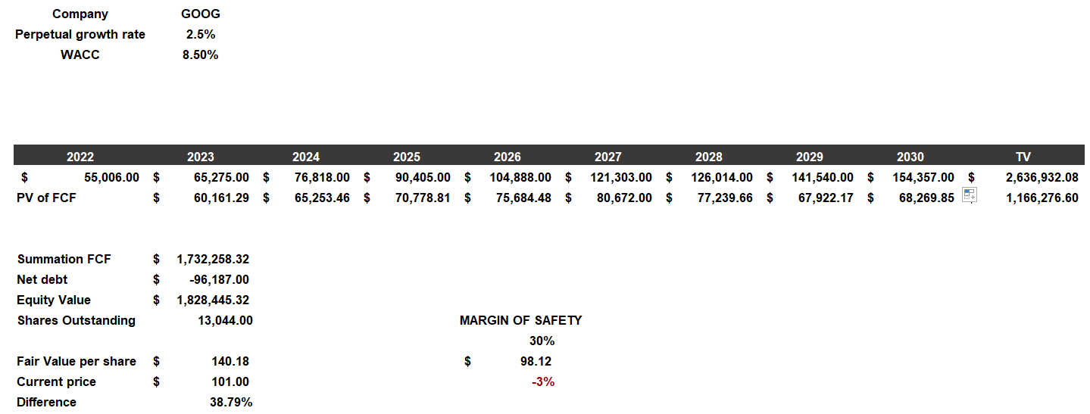Select the Summation FCF value 1,732,258.32

tap(213, 259)
